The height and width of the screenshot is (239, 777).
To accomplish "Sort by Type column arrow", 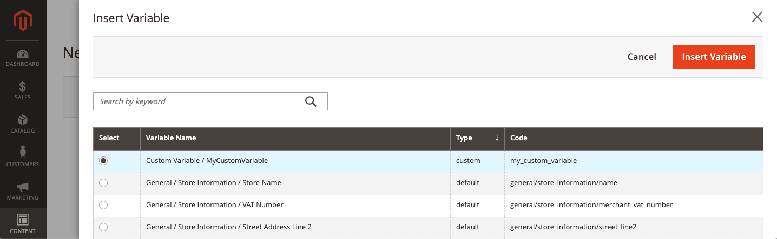I will tap(497, 138).
